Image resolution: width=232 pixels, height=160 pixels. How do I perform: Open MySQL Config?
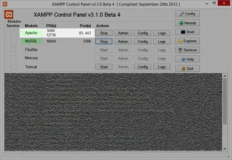(143, 41)
